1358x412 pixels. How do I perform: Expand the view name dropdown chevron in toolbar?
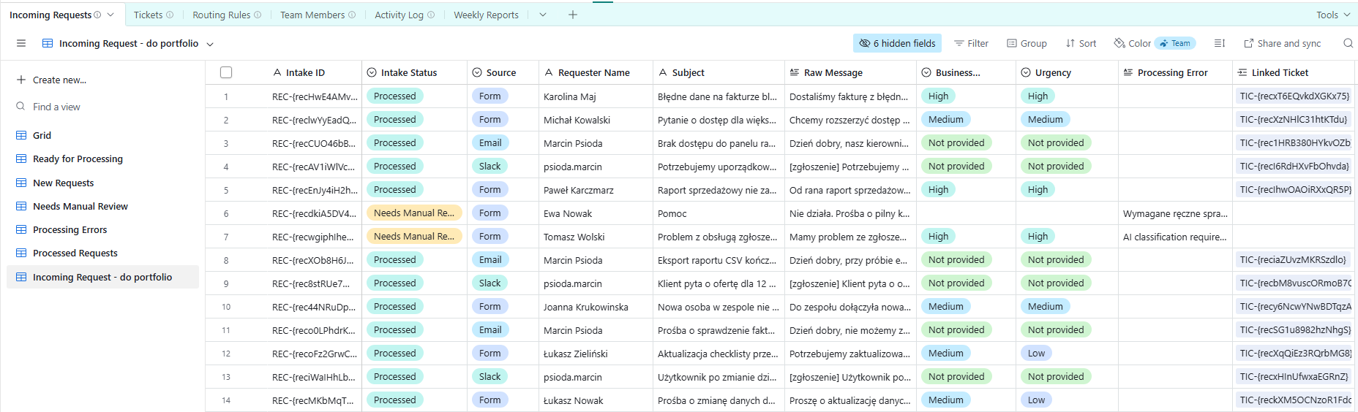210,44
